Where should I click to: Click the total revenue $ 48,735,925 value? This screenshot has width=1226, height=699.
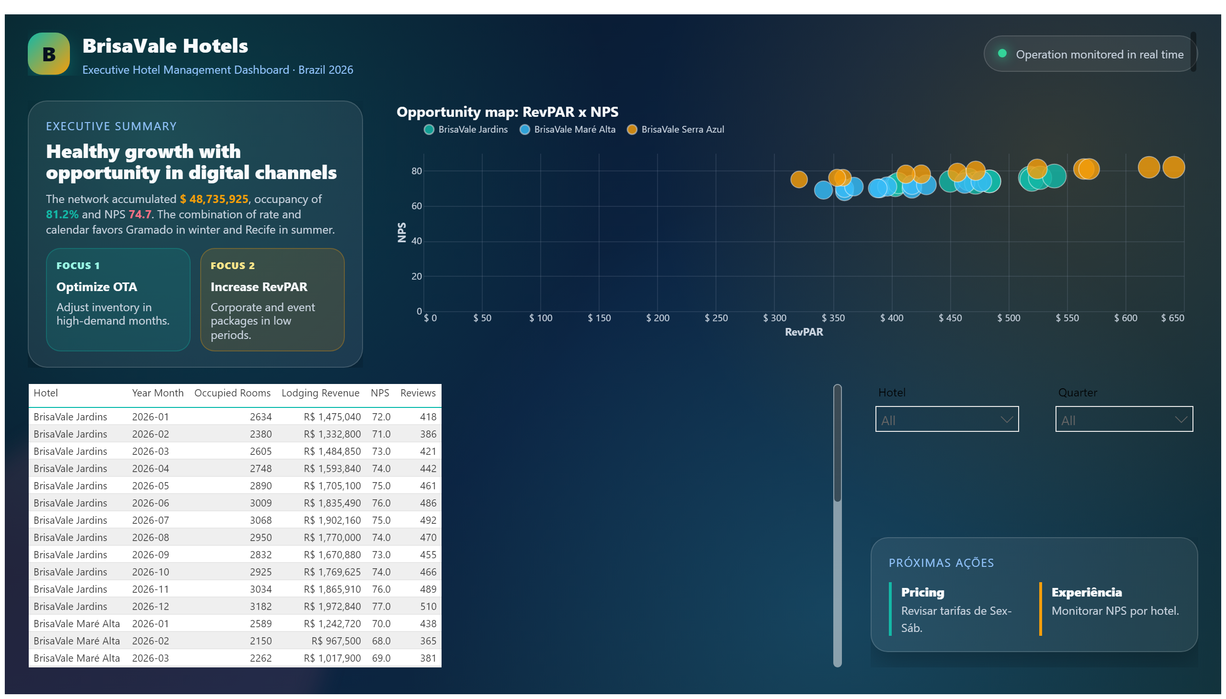click(x=214, y=199)
